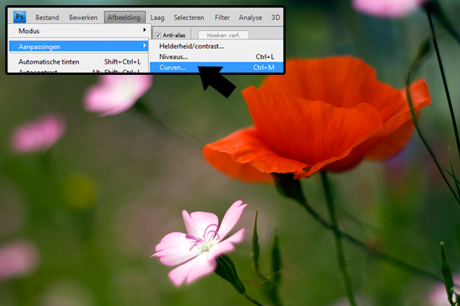
Task: Open the Laag menu
Action: click(157, 17)
